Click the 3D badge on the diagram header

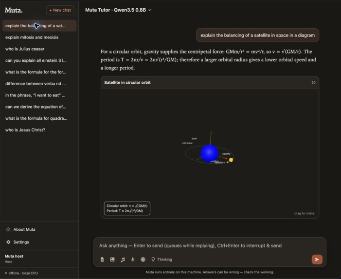(313, 82)
